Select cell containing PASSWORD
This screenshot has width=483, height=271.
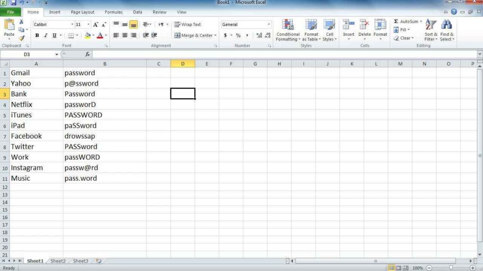point(105,115)
